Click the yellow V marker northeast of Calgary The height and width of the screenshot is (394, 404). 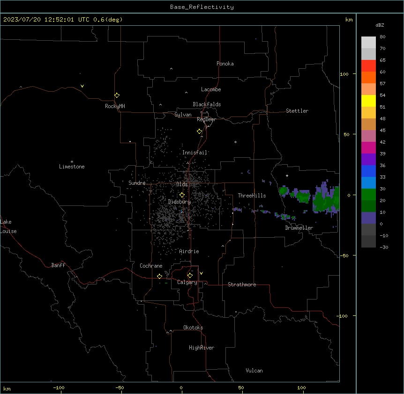pos(201,273)
